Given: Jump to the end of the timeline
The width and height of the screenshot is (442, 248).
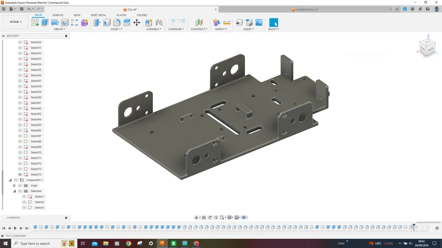Looking at the screenshot, I should 27,228.
